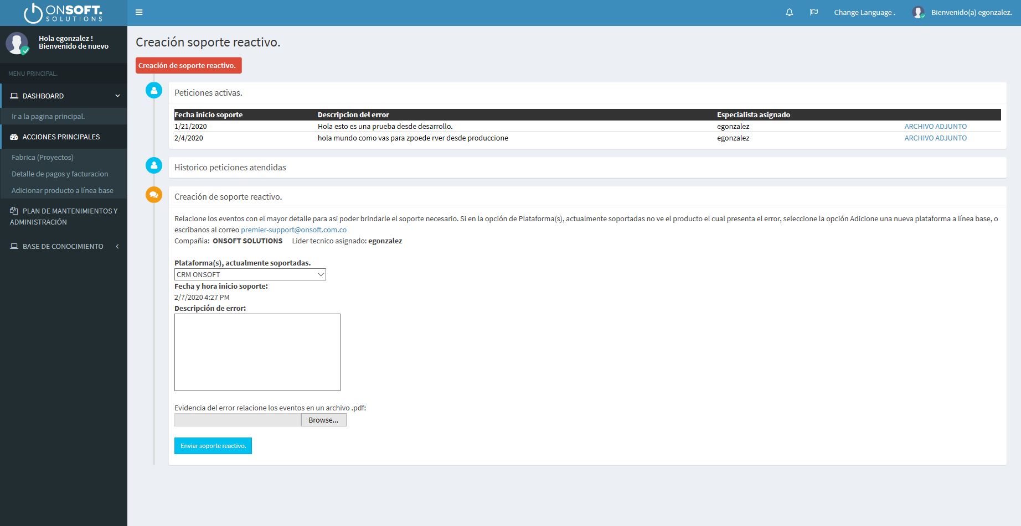Click the ONSOFT Solutions logo
This screenshot has width=1021, height=526.
(63, 13)
